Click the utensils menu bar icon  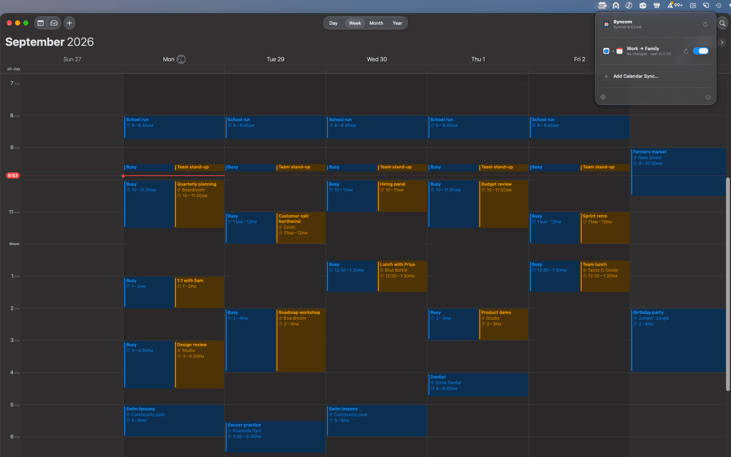click(656, 5)
